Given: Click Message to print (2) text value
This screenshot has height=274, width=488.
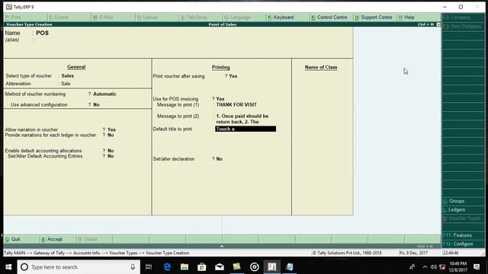Looking at the screenshot, I should tap(242, 119).
